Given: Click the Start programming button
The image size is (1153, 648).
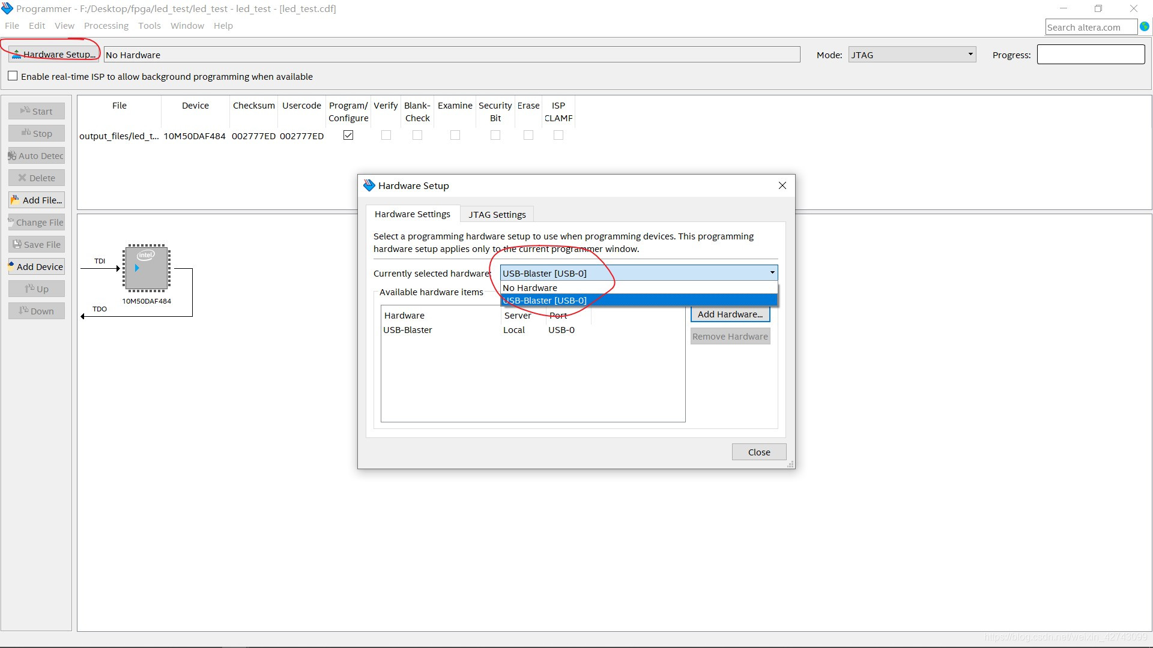Looking at the screenshot, I should coord(37,111).
